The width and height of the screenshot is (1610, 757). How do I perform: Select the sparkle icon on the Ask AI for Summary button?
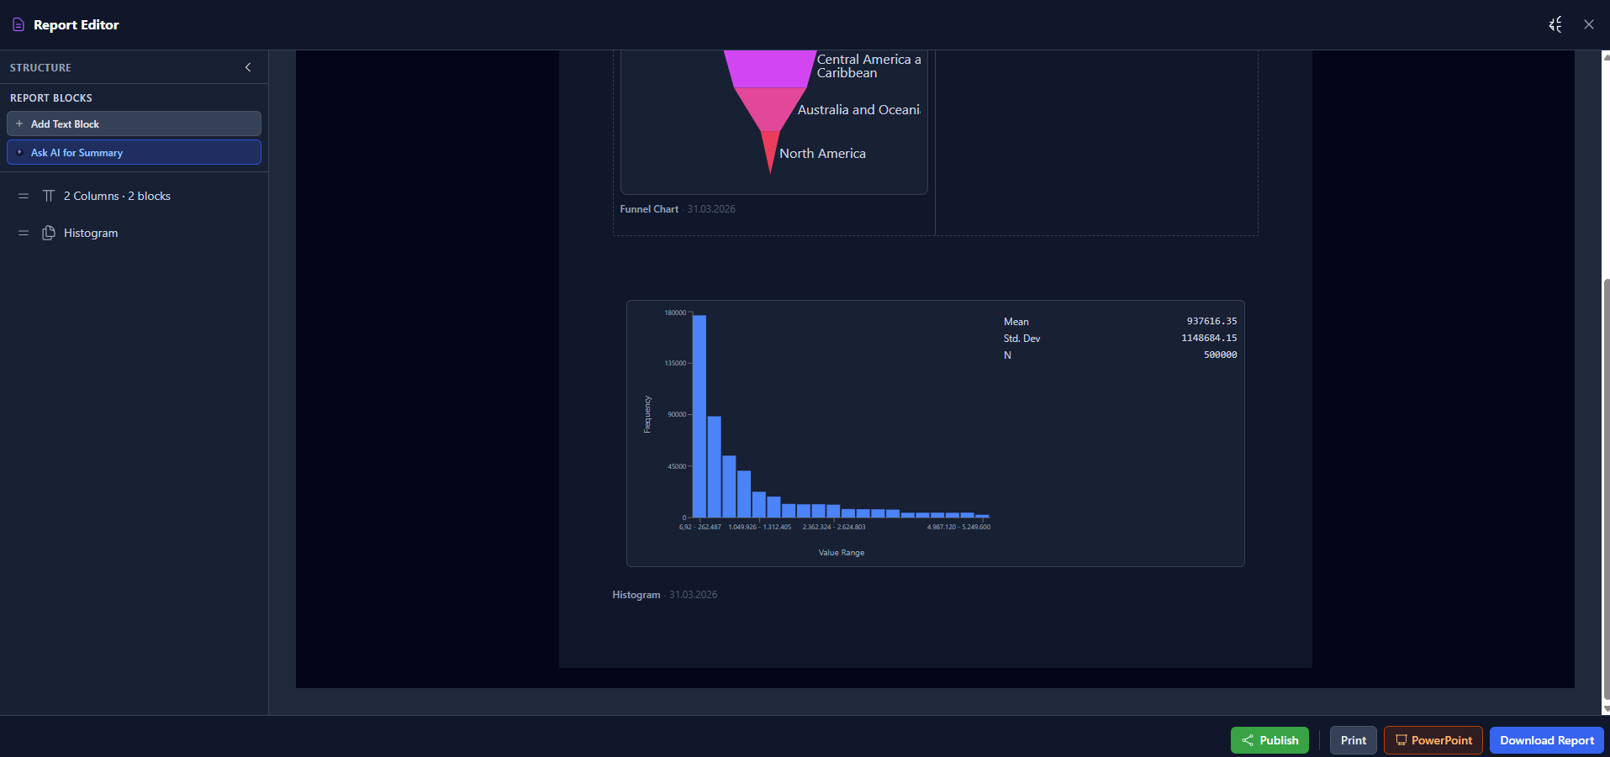pos(19,152)
